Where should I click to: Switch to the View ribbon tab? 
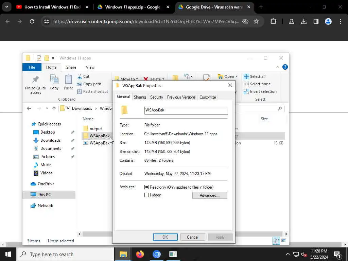pyautogui.click(x=90, y=67)
